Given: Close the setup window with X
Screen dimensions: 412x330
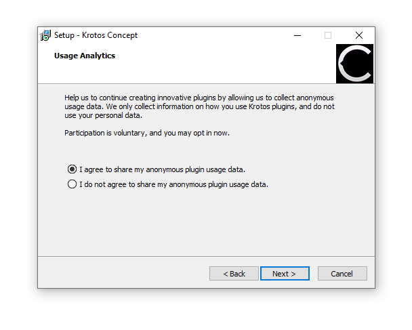Looking at the screenshot, I should (x=359, y=35).
